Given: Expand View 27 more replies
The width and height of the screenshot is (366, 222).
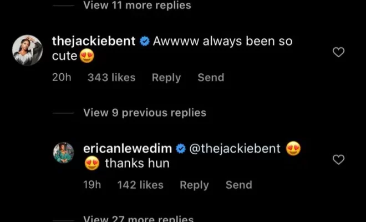Looking at the screenshot, I should pos(139,219).
